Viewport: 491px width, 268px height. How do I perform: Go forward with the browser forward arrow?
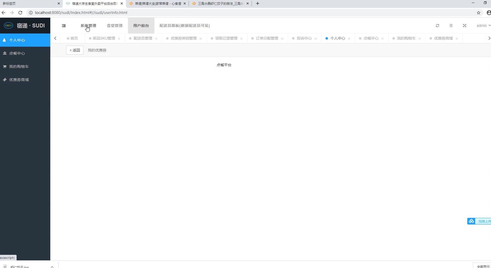pyautogui.click(x=12, y=12)
